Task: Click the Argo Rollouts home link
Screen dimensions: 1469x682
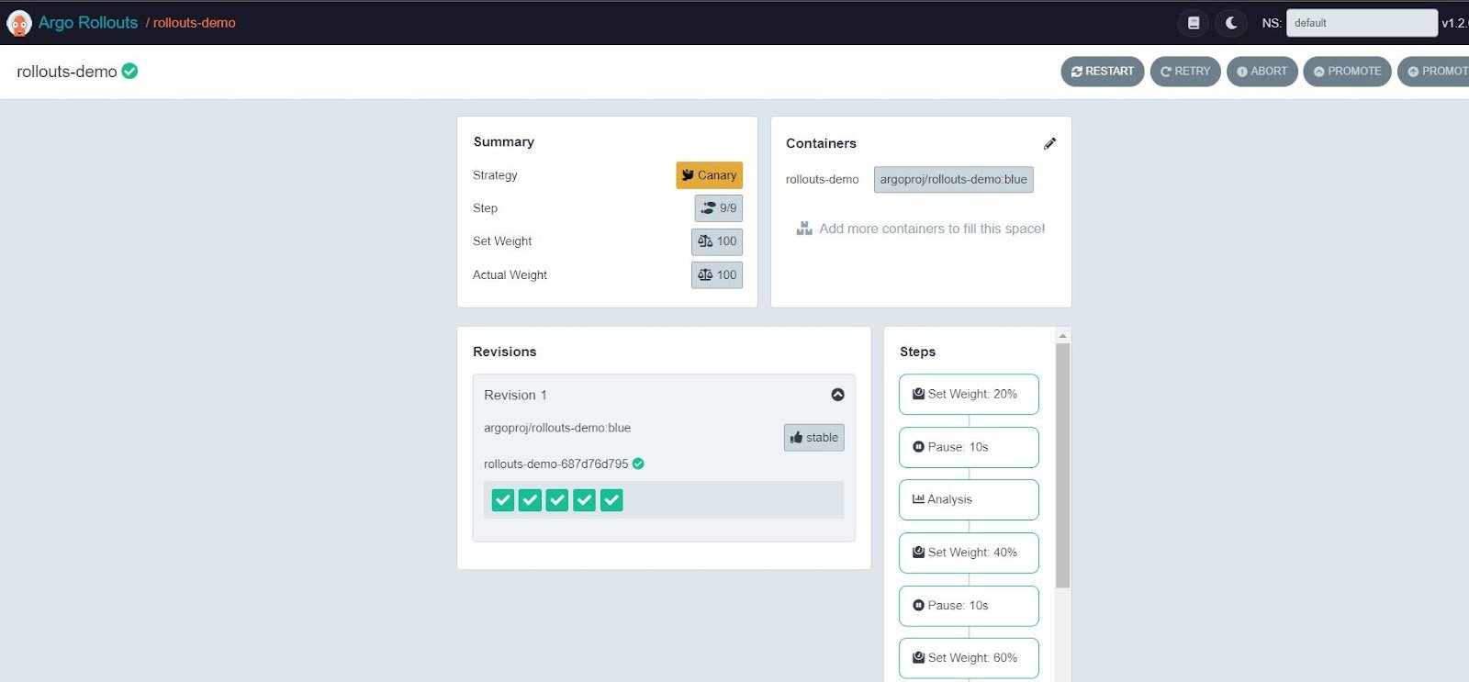Action: tap(88, 23)
